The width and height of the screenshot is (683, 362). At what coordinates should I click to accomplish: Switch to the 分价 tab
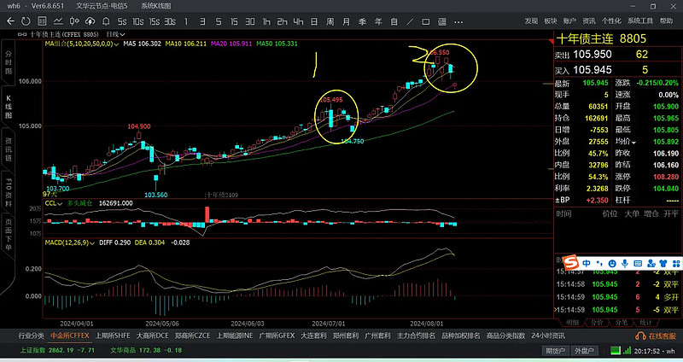(597, 323)
